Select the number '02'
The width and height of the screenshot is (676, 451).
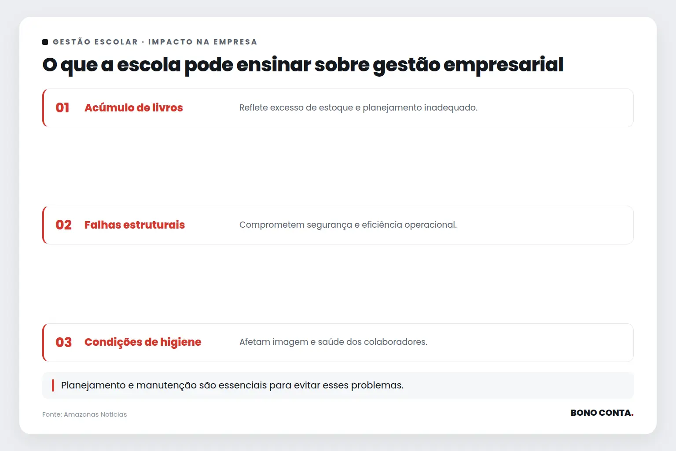(x=63, y=225)
